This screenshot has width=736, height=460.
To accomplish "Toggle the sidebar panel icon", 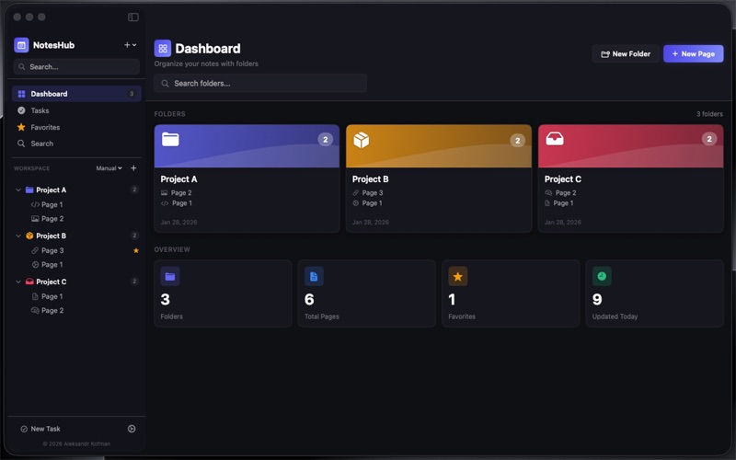I will point(133,17).
